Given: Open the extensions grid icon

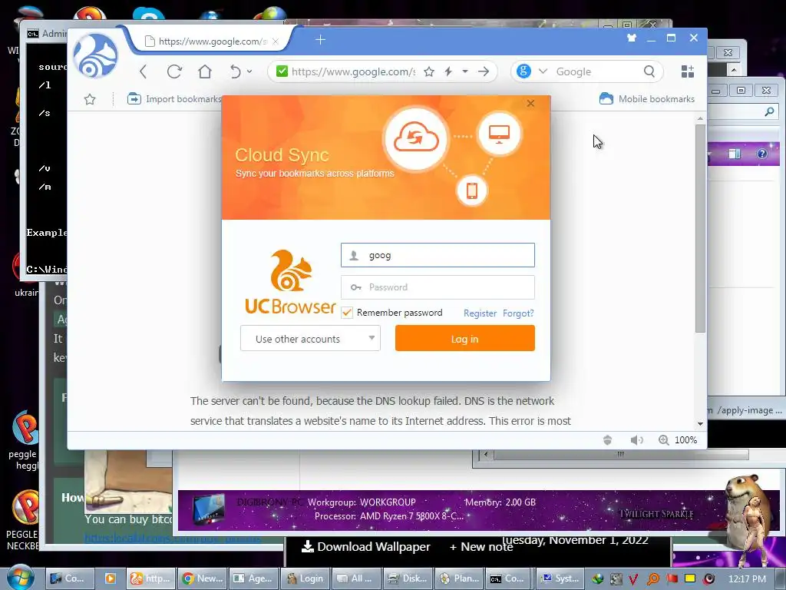Looking at the screenshot, I should coord(688,71).
